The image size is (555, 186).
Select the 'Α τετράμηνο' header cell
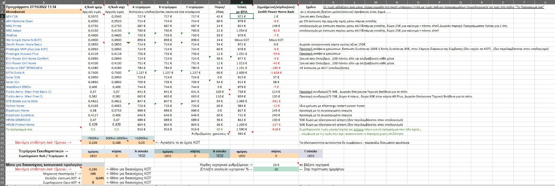(x=142, y=7)
